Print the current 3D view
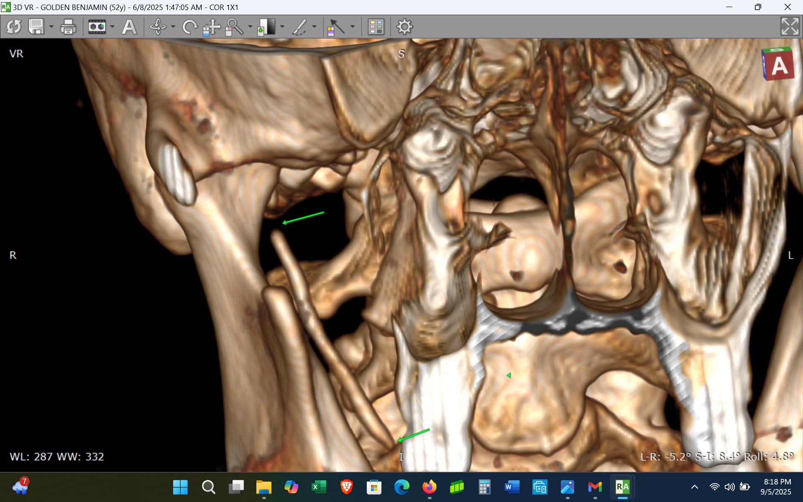Viewport: 803px width, 502px height. [68, 27]
